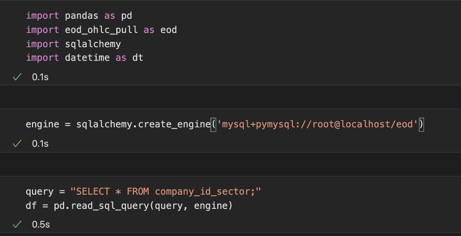Place cursor on 'eod_ohlc_pull' module name
Viewport: 461px width, 236px height.
pyautogui.click(x=101, y=30)
